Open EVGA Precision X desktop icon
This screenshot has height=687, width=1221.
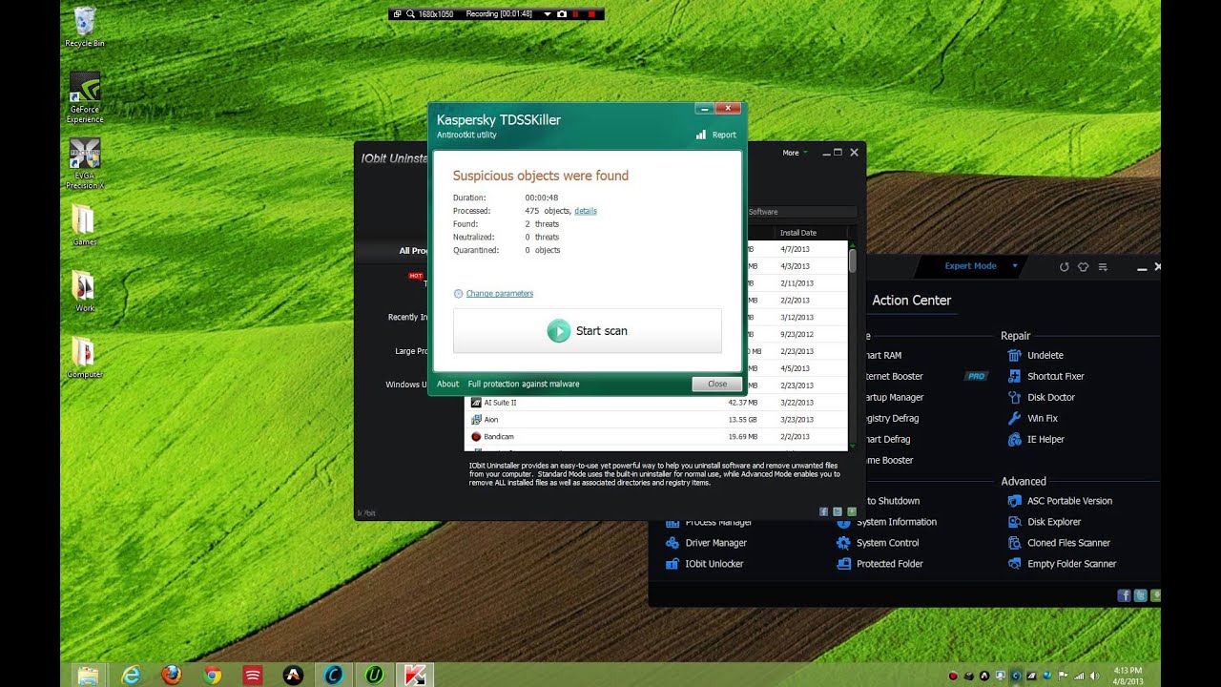click(85, 163)
